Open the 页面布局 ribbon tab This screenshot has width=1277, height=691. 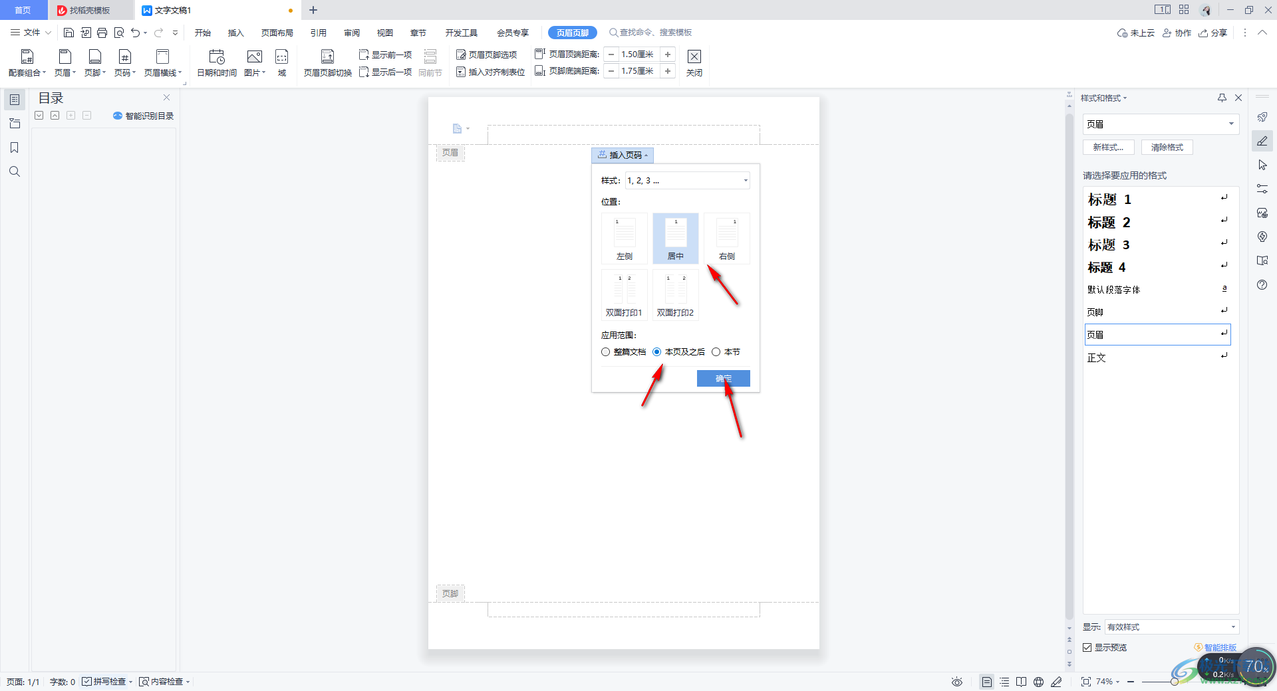click(277, 33)
